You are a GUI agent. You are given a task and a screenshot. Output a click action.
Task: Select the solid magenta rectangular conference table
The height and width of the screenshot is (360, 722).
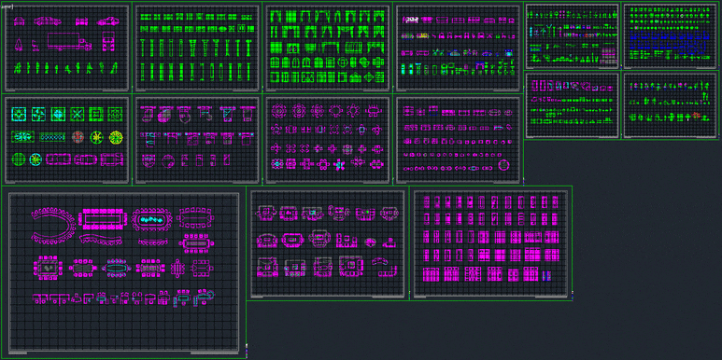tap(103, 218)
